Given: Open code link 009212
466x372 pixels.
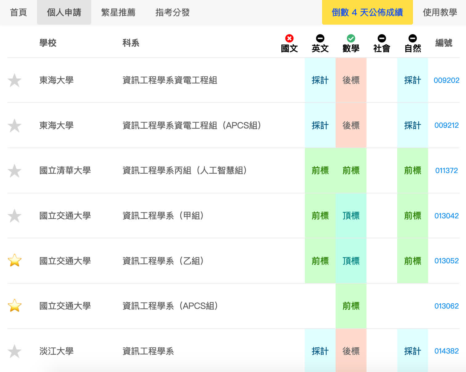Looking at the screenshot, I should tap(446, 125).
